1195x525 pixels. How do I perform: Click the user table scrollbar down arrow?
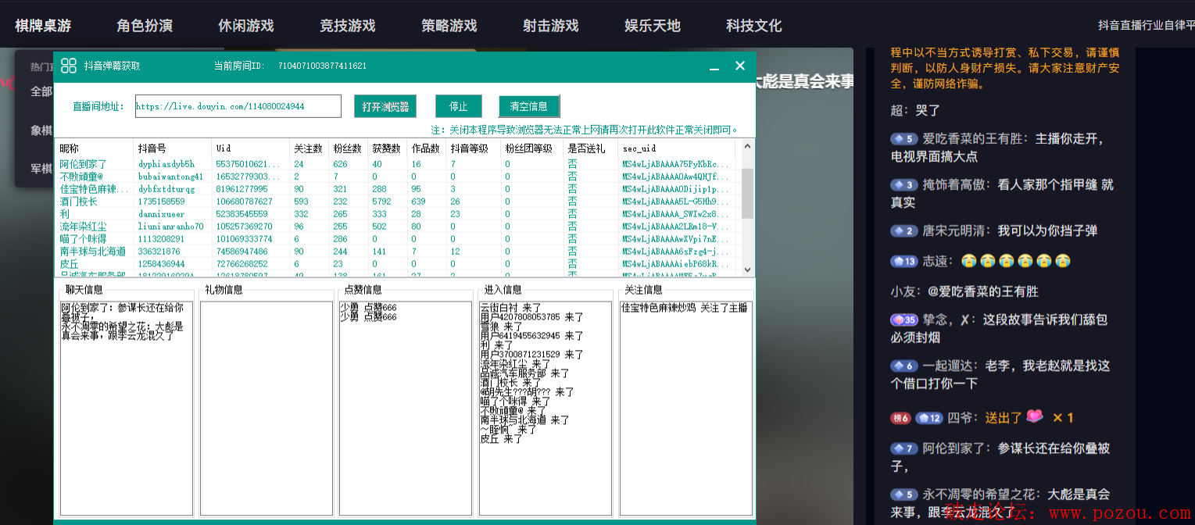748,269
